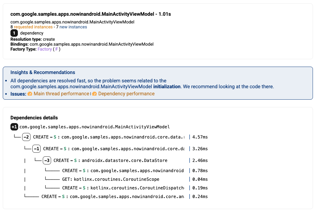Image resolution: width=316 pixels, height=211 pixels.
Task: Click the purple 'Factory' type link
Action: tap(45, 49)
